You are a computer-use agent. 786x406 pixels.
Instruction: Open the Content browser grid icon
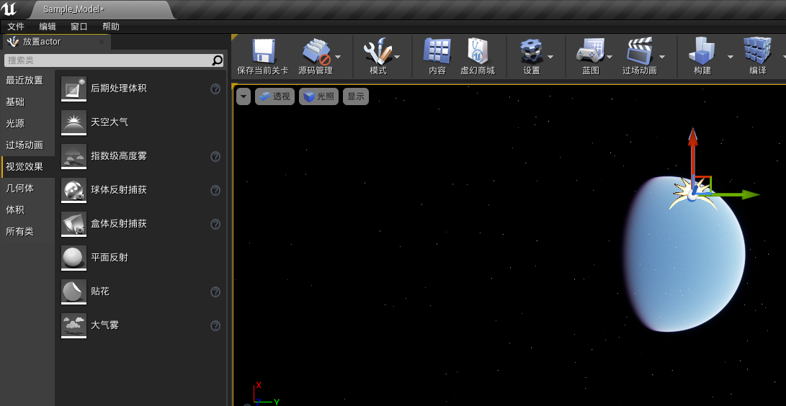(437, 51)
